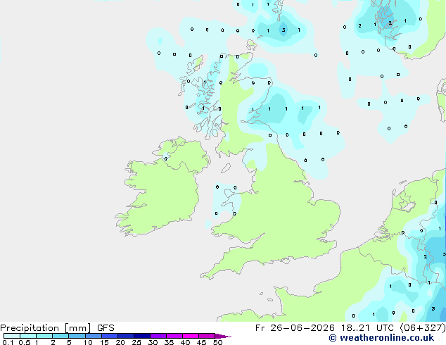The image size is (446, 345).
Task: Select the legend scale label '50'
Action: (217, 342)
